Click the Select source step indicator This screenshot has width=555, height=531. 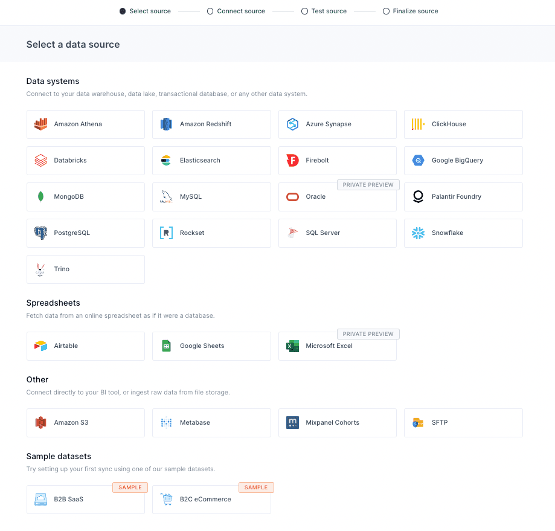click(x=145, y=11)
